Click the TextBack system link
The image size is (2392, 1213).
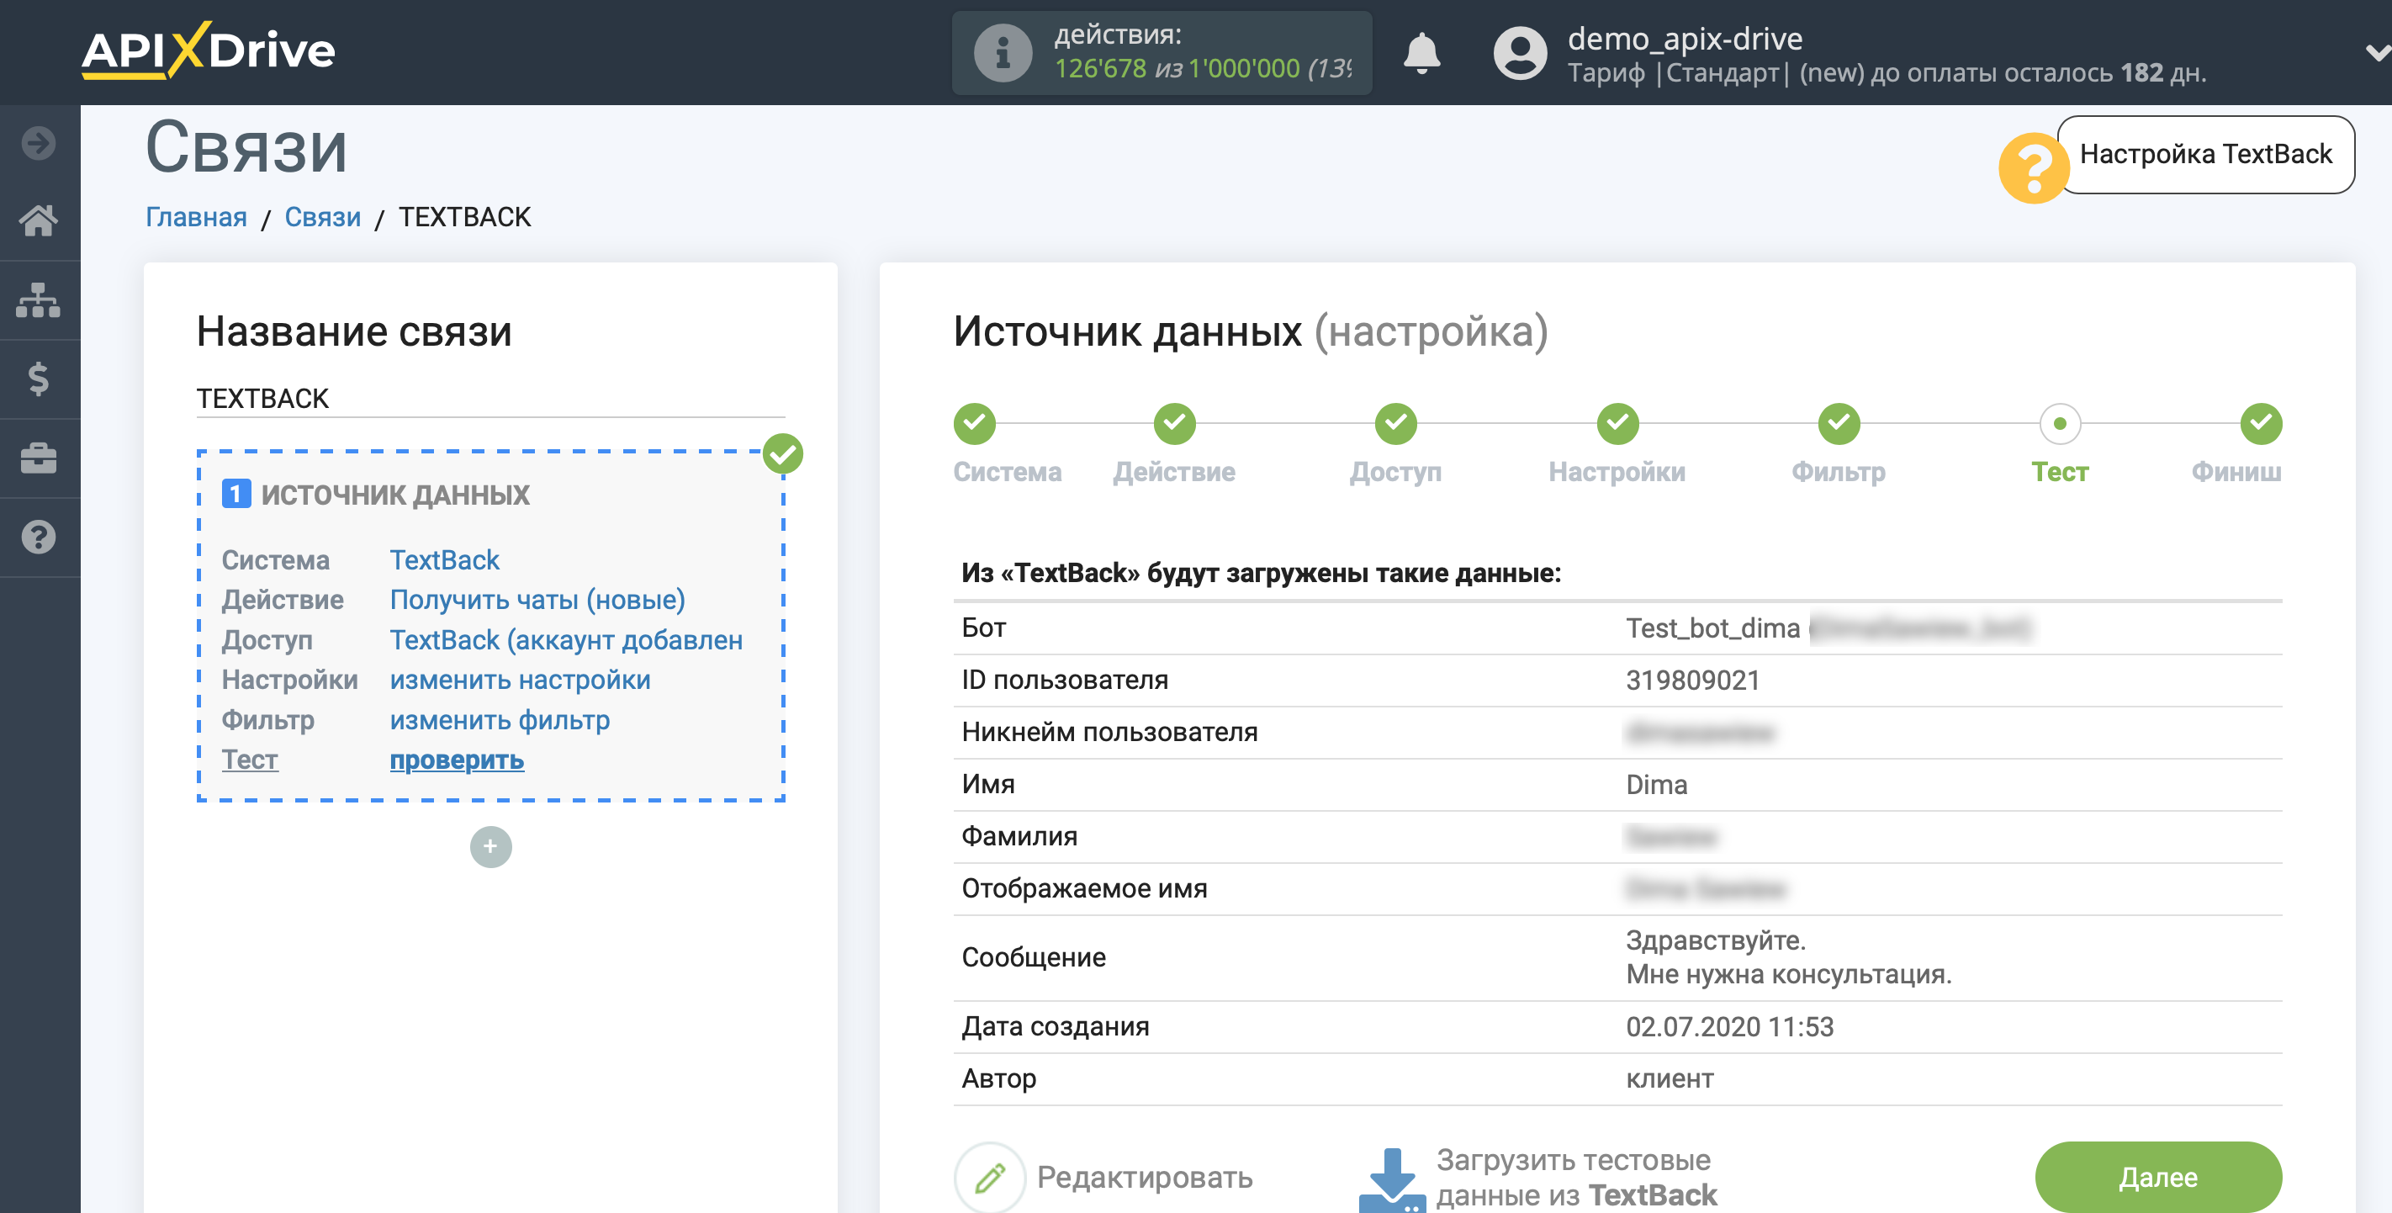coord(444,560)
